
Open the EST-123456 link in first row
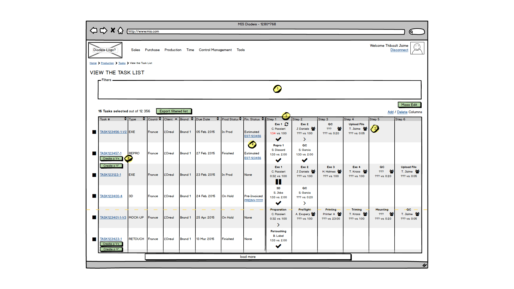tap(252, 136)
